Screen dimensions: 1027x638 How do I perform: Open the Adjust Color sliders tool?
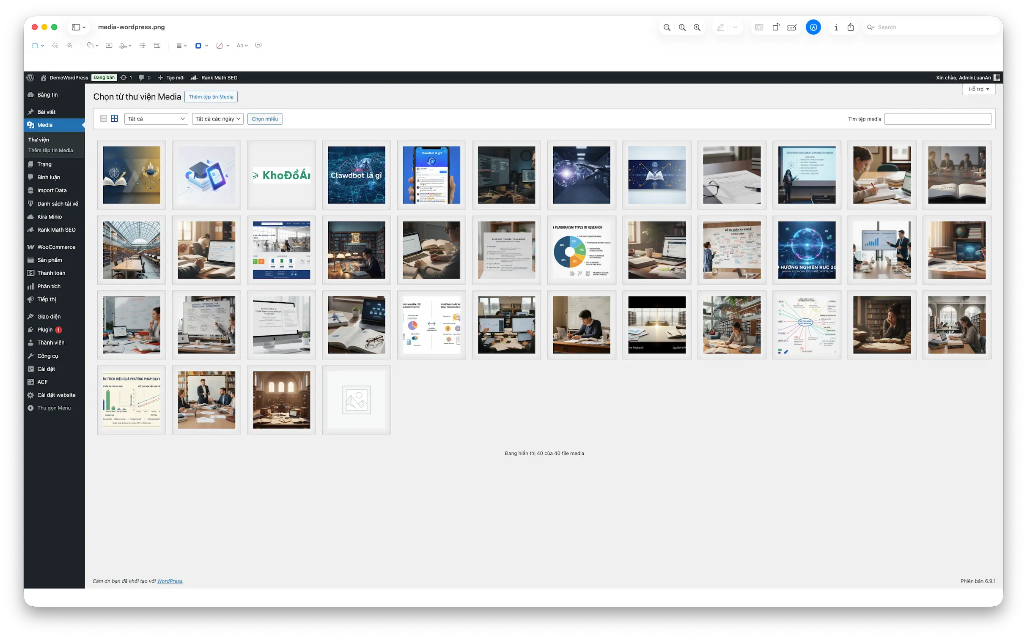pos(142,46)
